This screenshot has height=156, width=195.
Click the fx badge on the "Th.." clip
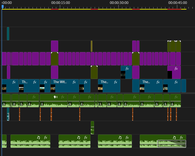[x=35, y=82]
